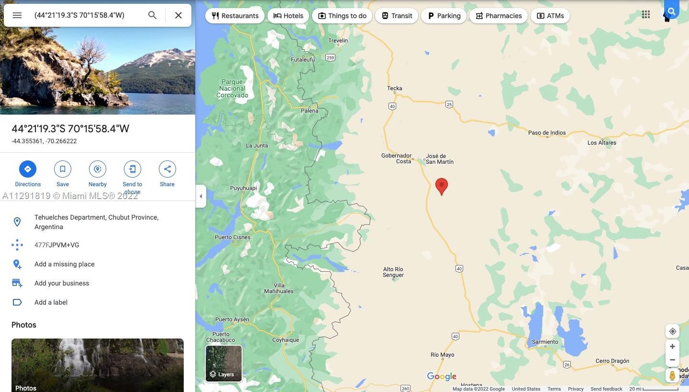Zoom out on the map
This screenshot has width=689, height=392.
[x=672, y=360]
